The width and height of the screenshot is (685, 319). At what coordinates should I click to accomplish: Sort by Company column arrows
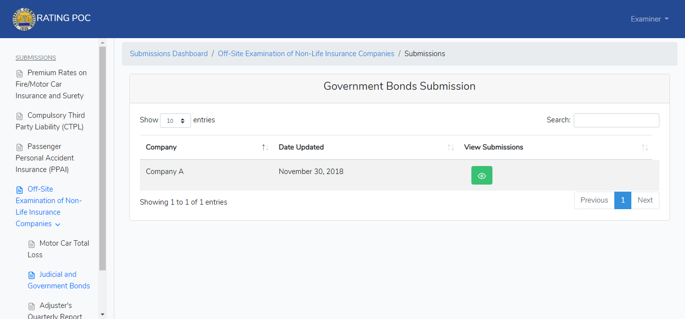tap(265, 147)
